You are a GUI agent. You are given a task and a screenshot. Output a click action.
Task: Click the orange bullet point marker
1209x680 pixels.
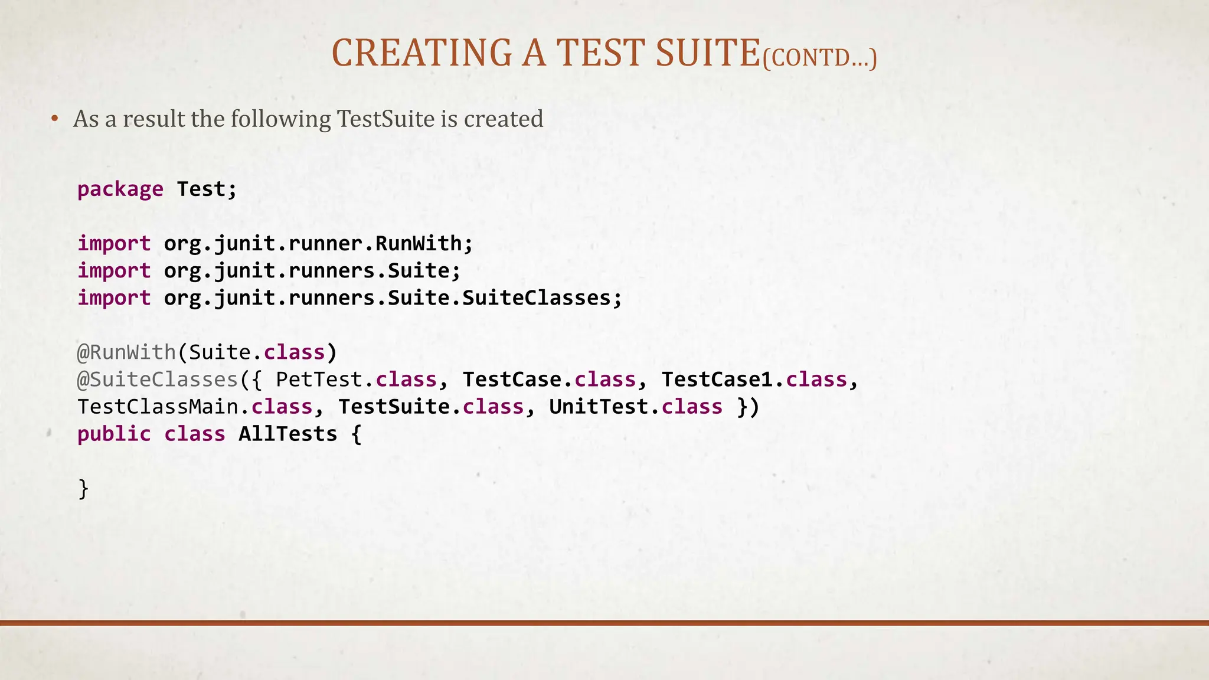pyautogui.click(x=54, y=119)
